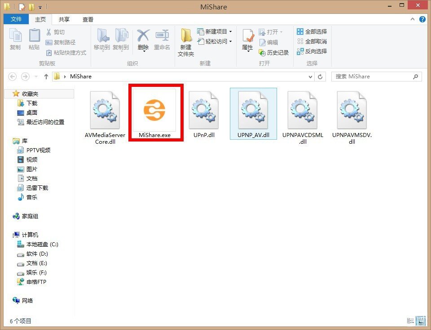Select the UPnP.dll file

(x=204, y=115)
